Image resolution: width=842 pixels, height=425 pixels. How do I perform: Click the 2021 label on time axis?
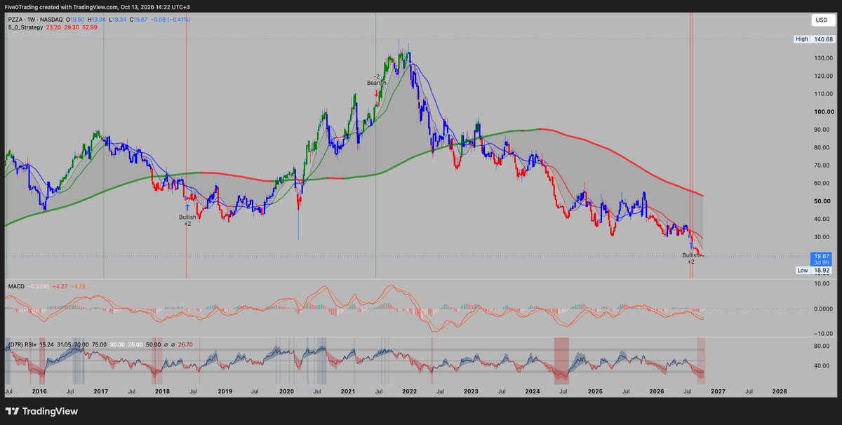[349, 391]
